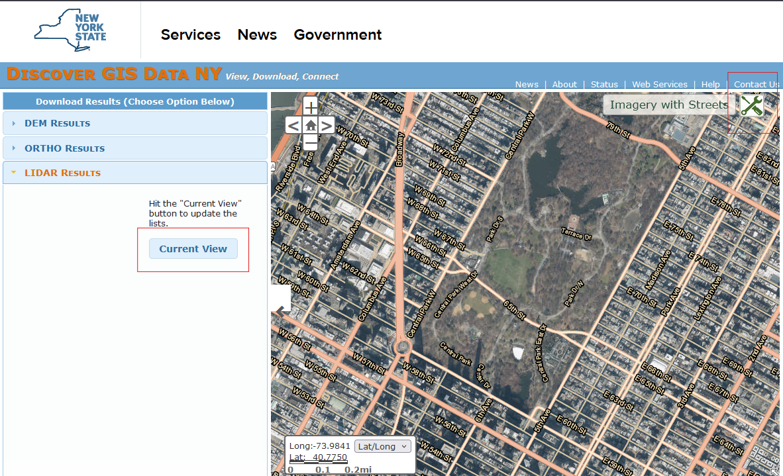The height and width of the screenshot is (476, 783).
Task: Open the Lat/Long coordinate format dropdown
Action: (384, 446)
